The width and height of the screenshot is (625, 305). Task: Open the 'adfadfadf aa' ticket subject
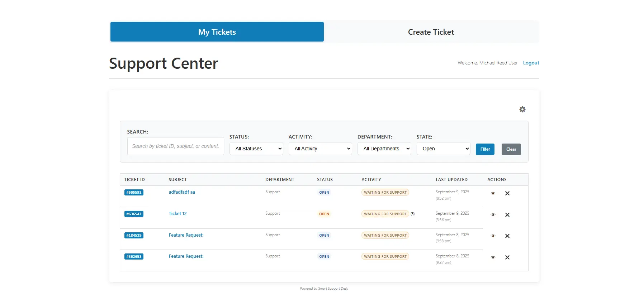pyautogui.click(x=182, y=192)
